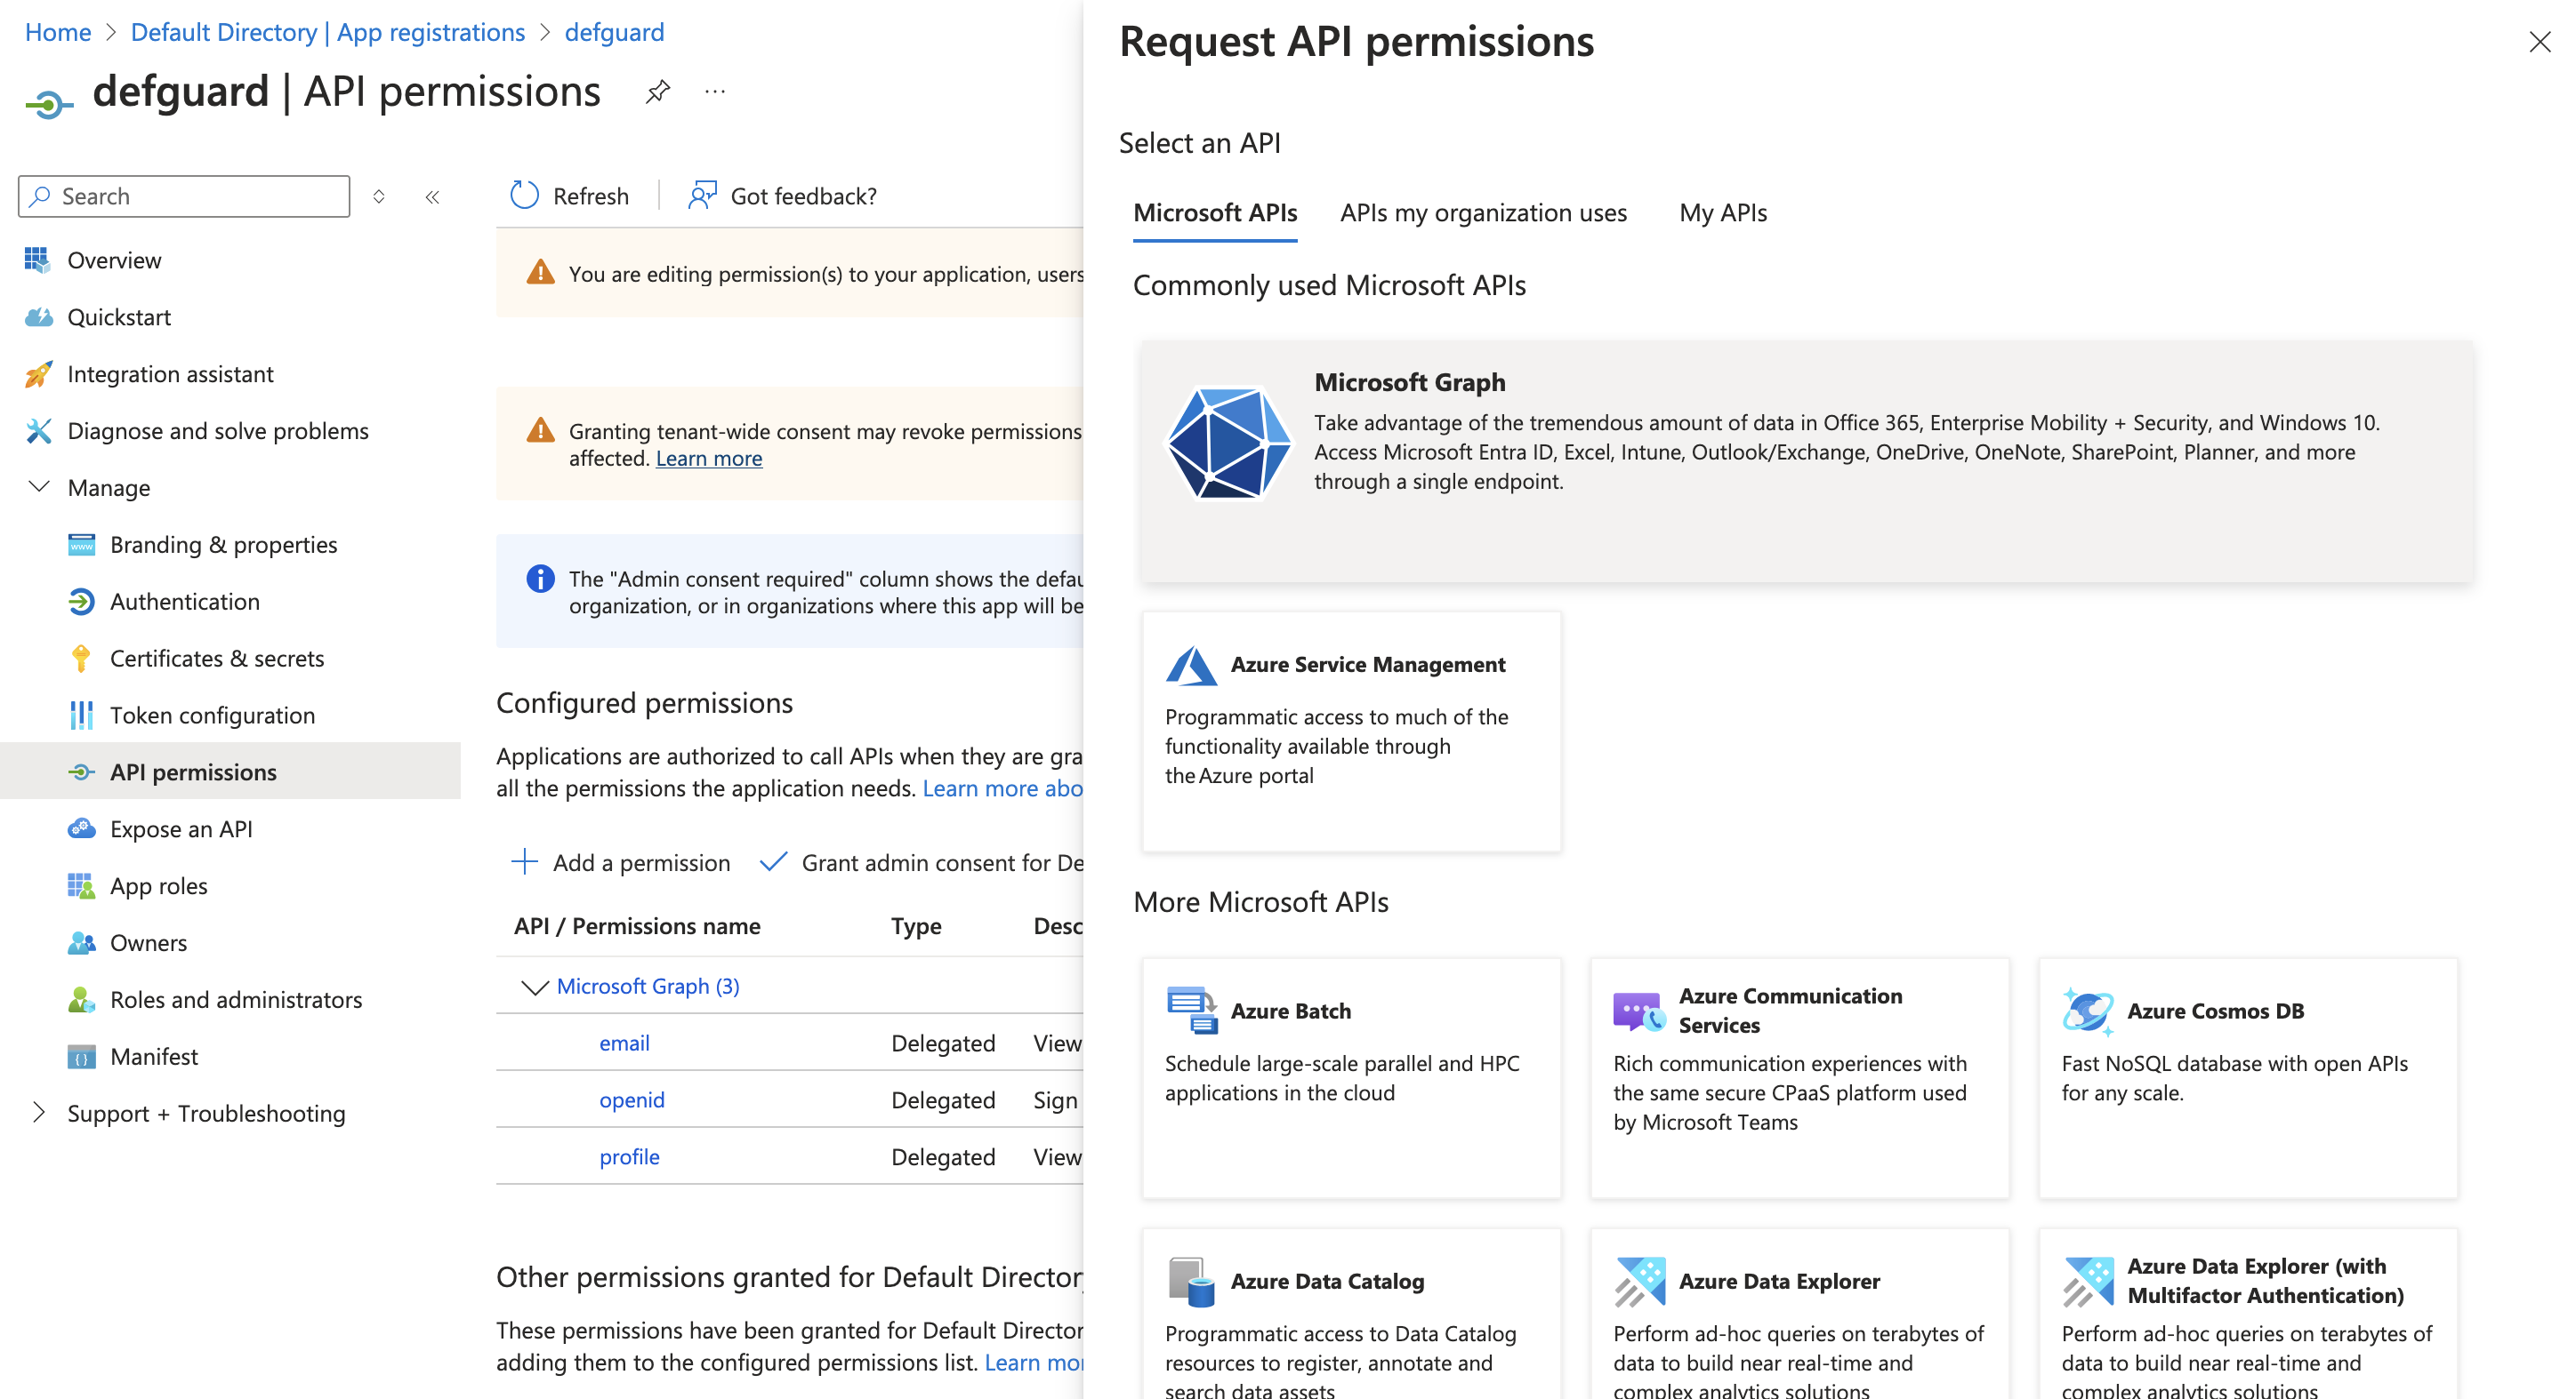Image resolution: width=2576 pixels, height=1399 pixels.
Task: Toggle sidebar expand/collapse all arrows
Action: 378,196
